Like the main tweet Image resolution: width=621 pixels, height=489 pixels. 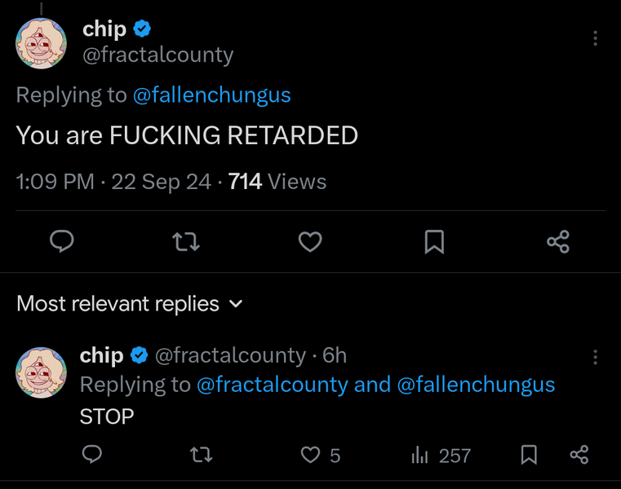[310, 241]
